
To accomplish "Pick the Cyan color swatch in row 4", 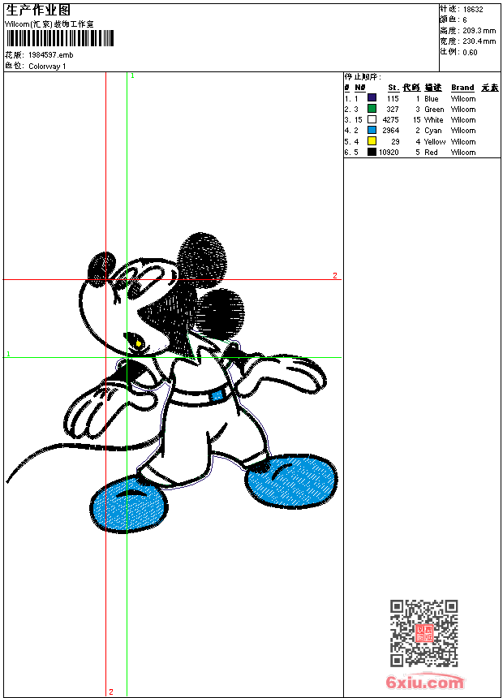I will (372, 130).
